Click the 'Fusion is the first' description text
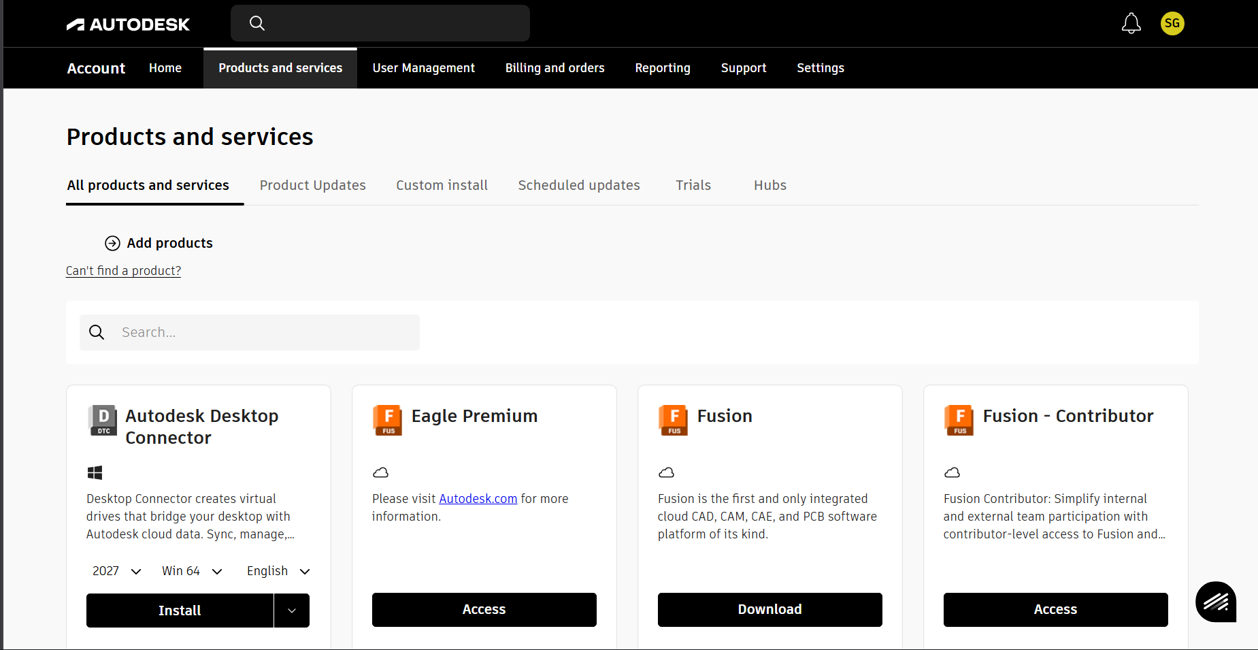Image resolution: width=1258 pixels, height=650 pixels. pos(767,517)
